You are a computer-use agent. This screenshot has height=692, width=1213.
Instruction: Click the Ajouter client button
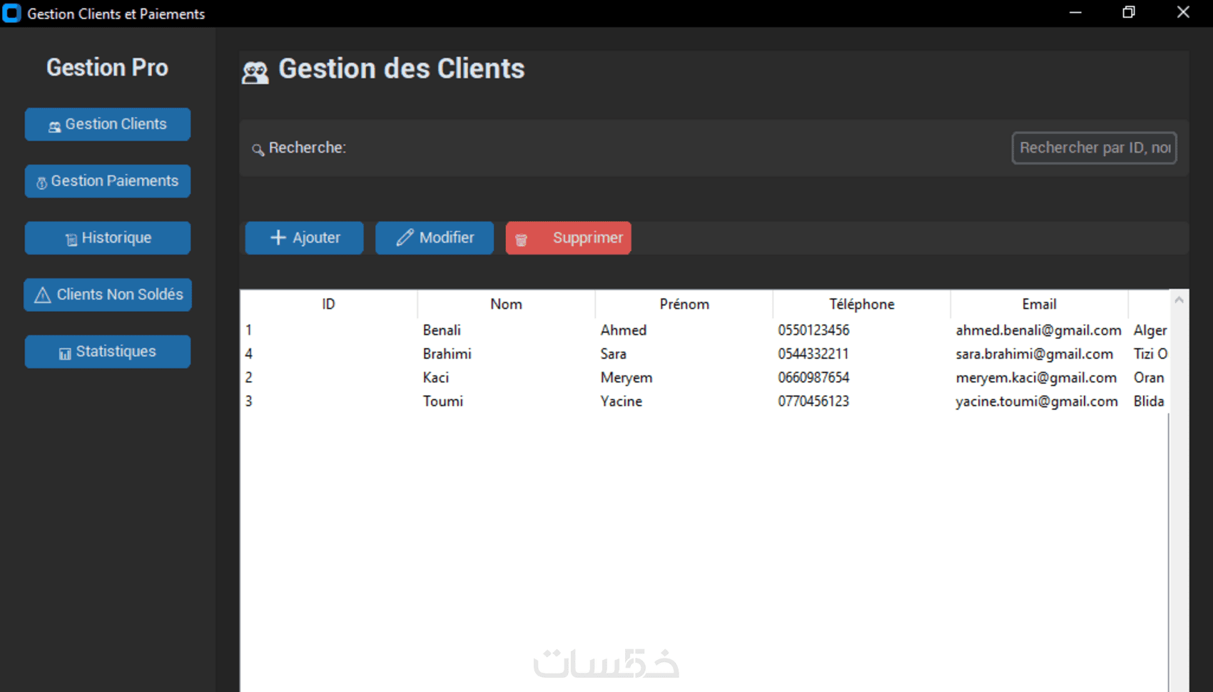(x=305, y=238)
